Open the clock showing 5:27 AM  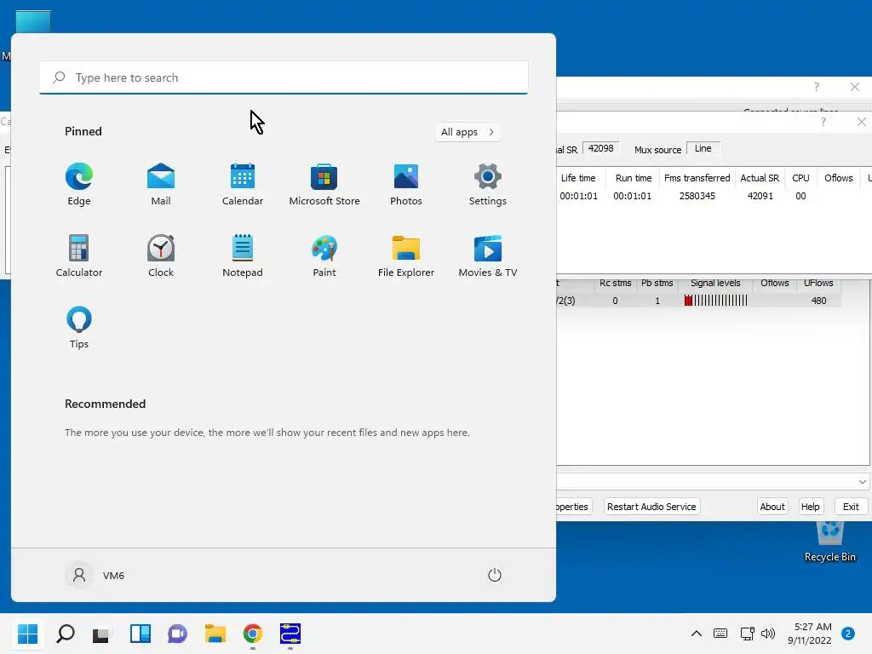click(x=810, y=634)
